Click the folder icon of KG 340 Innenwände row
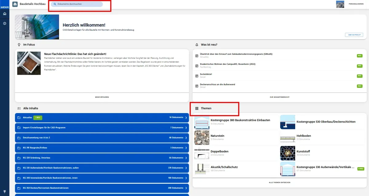The width and height of the screenshot is (369, 196). pos(19,178)
